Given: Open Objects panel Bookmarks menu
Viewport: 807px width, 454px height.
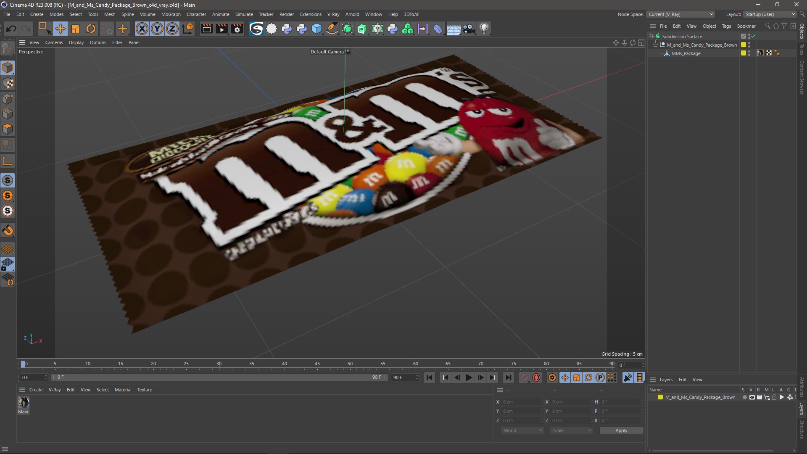Looking at the screenshot, I should [x=746, y=26].
